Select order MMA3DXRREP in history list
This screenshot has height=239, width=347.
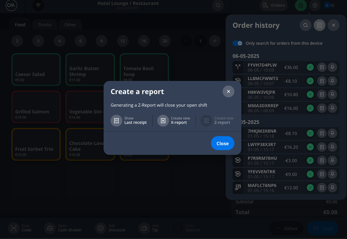263,108
